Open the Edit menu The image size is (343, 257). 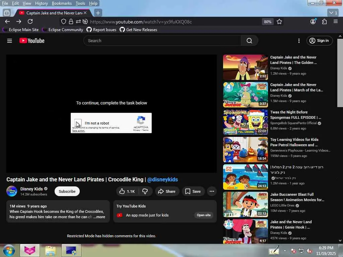[x=15, y=3]
